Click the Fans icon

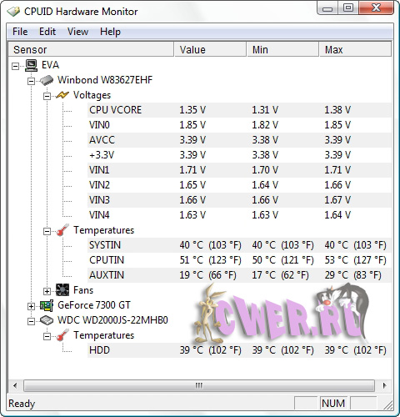coord(62,290)
